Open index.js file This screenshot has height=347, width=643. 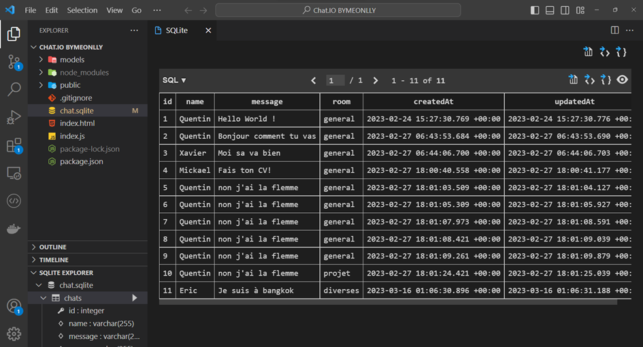(x=88, y=136)
